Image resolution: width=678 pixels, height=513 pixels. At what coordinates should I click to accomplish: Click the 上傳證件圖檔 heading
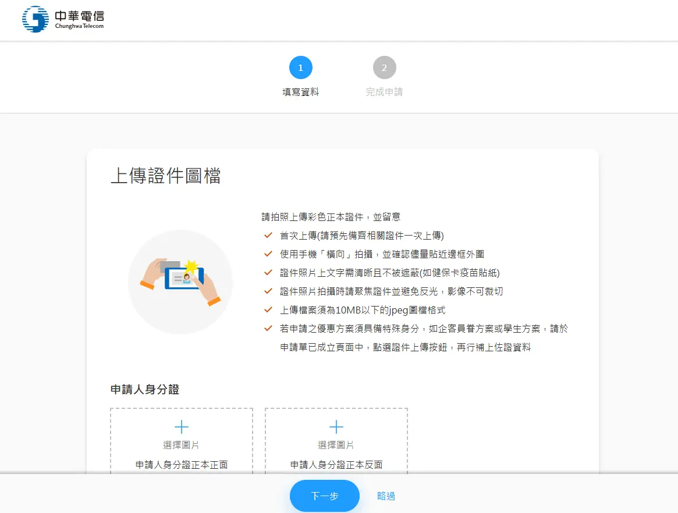(166, 176)
